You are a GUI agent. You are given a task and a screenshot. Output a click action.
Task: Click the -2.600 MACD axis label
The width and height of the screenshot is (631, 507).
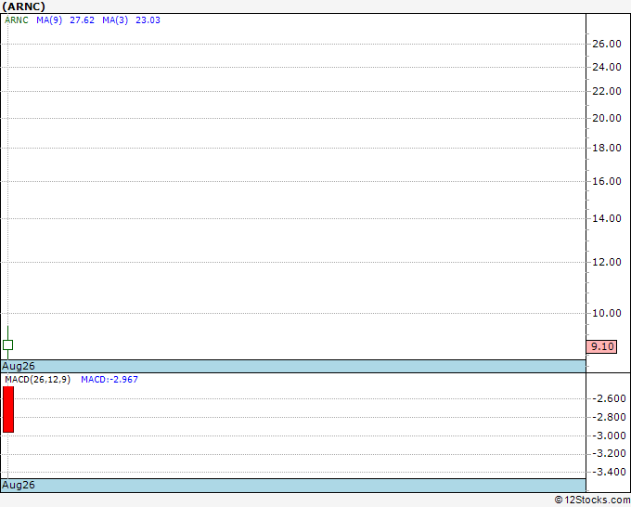point(609,398)
